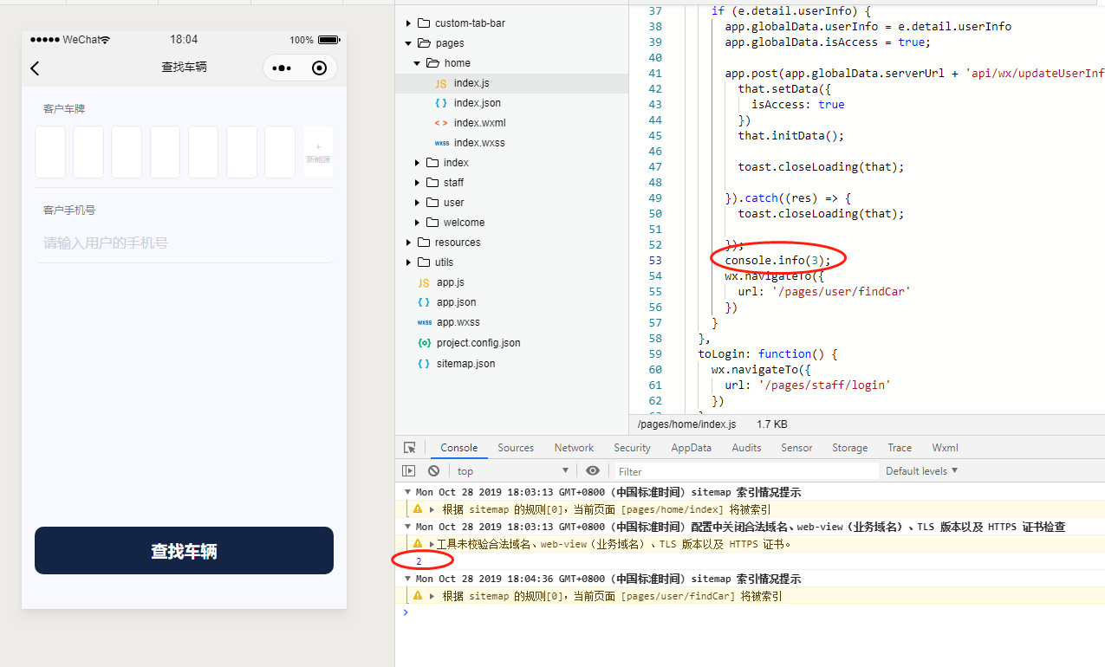The image size is (1105, 667).
Task: Click the back arrow in phone simulator
Action: coord(36,68)
